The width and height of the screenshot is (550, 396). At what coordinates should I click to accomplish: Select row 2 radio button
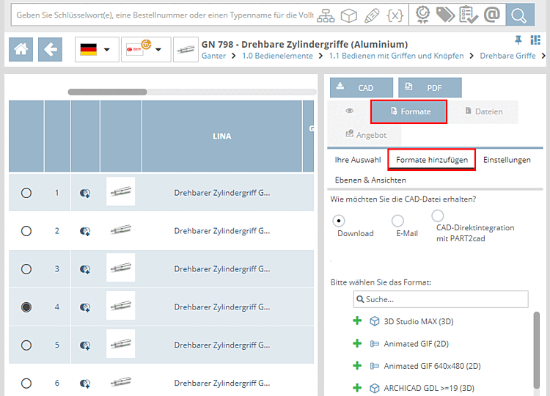tap(26, 231)
